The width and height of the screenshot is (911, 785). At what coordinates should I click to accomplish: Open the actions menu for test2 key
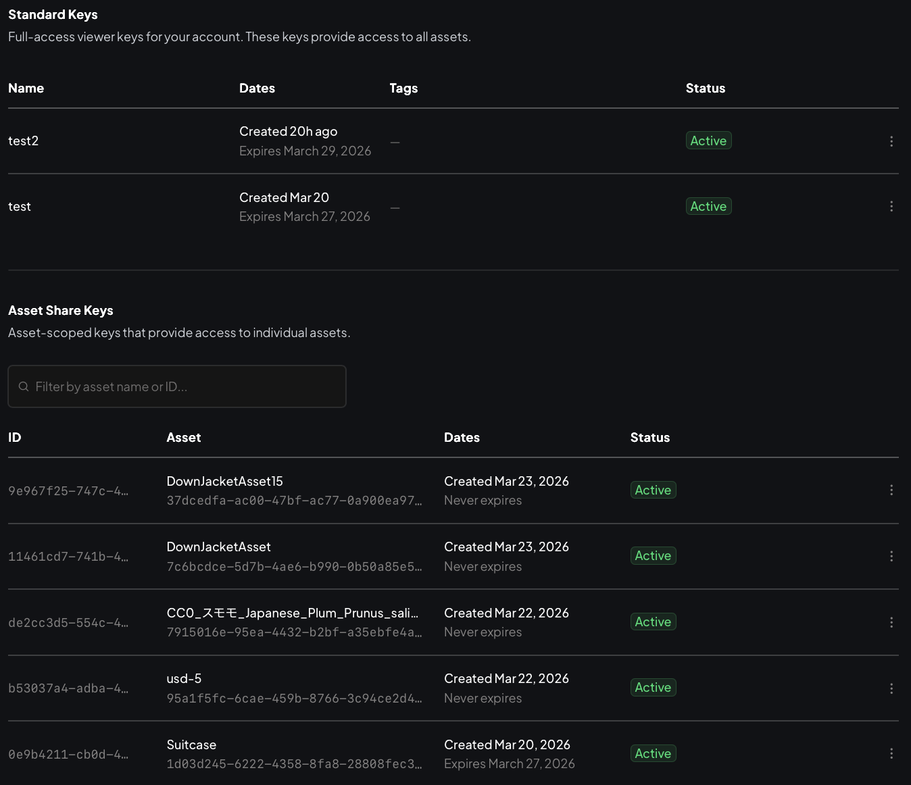(891, 141)
